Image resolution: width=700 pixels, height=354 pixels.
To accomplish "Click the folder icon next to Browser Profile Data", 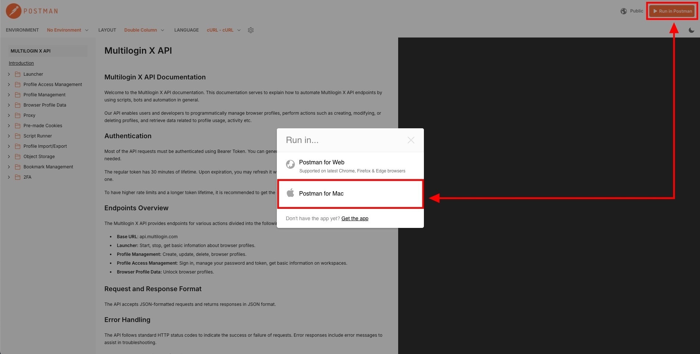I will [18, 105].
